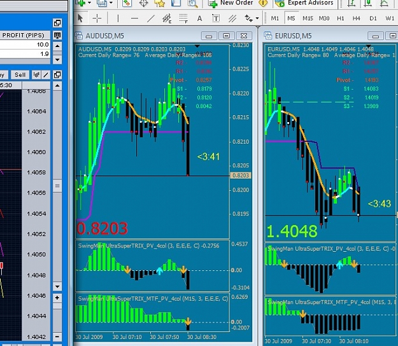This screenshot has height=346, width=398.
Task: Click the <3:41 candle timer on AUDUSD chart
Action: pos(208,156)
